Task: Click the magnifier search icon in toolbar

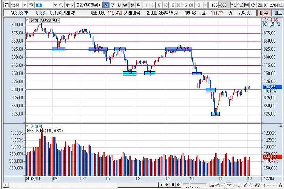Action: (x=61, y=5)
